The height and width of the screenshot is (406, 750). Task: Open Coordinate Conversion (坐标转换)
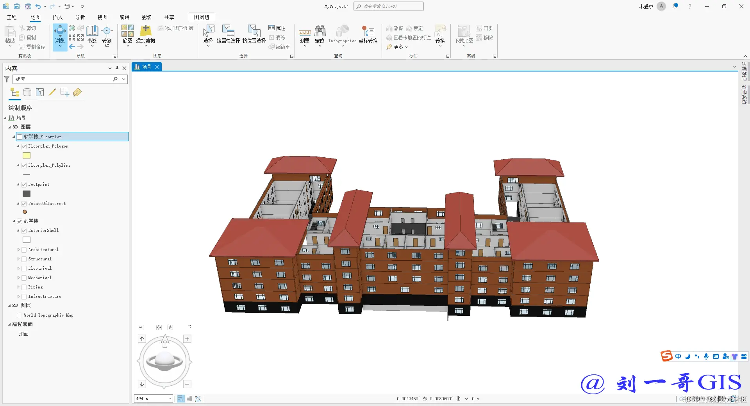368,34
